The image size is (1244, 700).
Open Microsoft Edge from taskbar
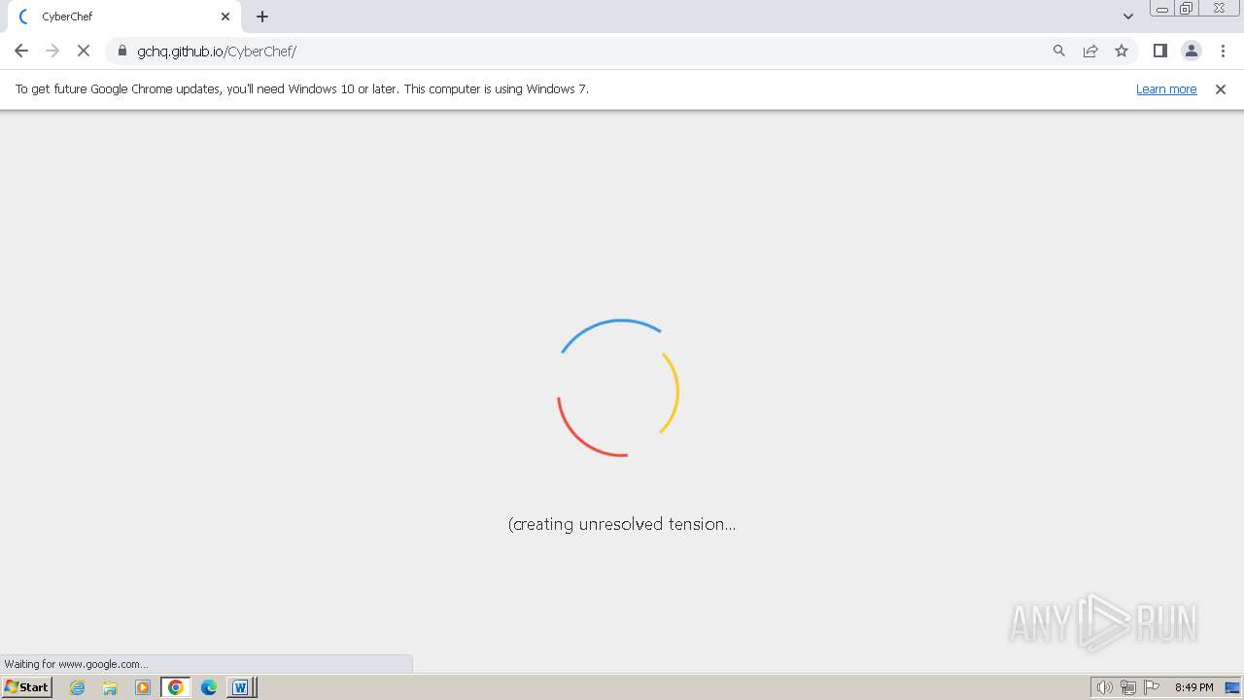[209, 687]
